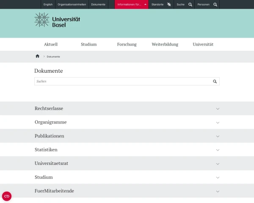Click the home icon in breadcrumb
The height and width of the screenshot is (203, 254).
(x=37, y=56)
